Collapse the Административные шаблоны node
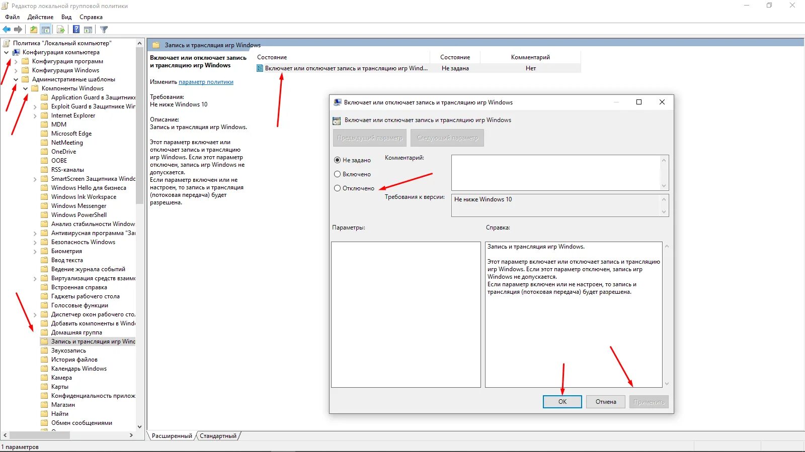The width and height of the screenshot is (805, 452). coord(16,79)
